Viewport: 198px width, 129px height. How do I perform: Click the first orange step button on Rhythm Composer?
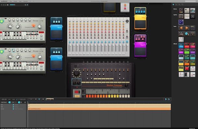[87, 96]
